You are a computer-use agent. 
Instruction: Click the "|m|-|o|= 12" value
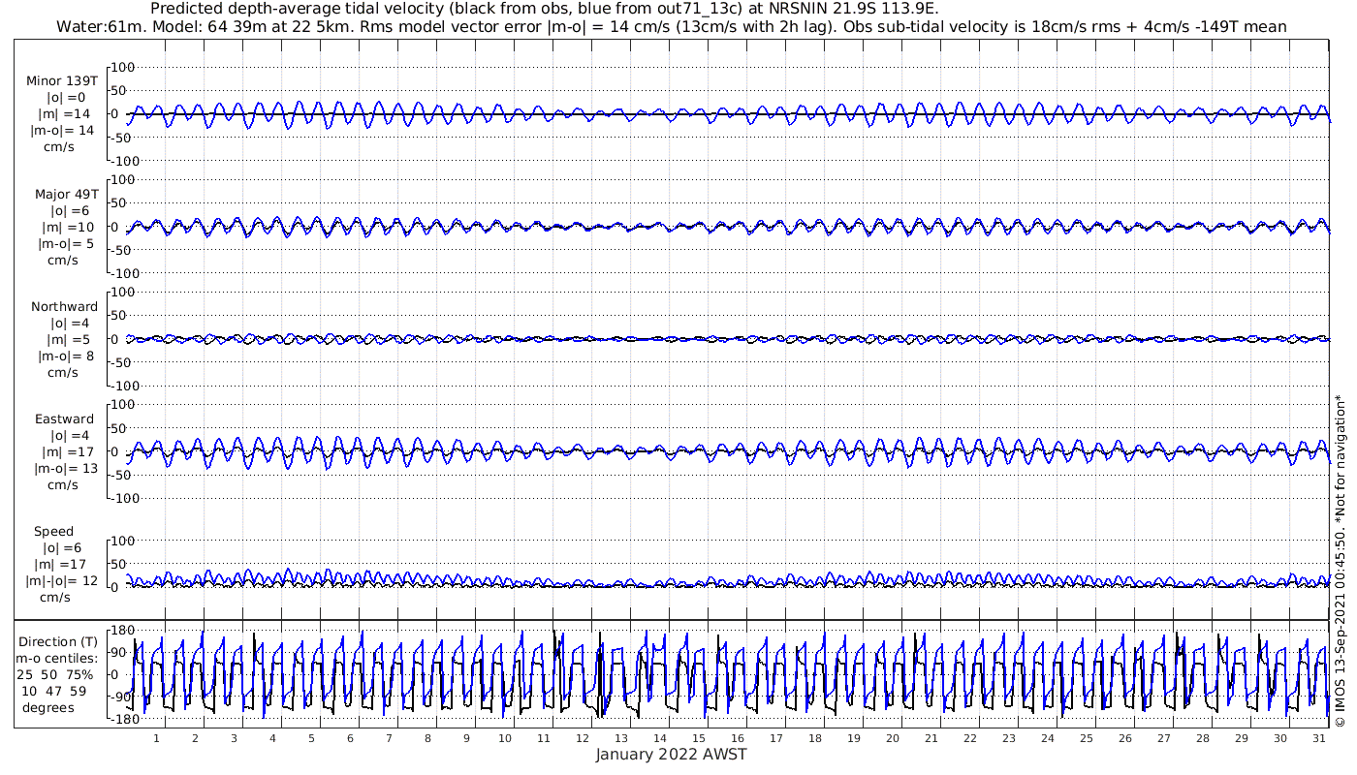coord(62,581)
